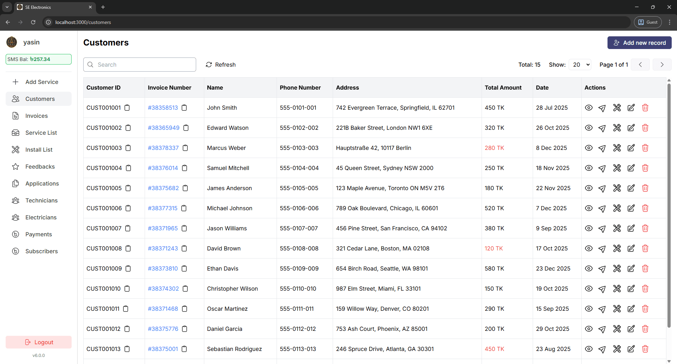Send message to Marcus Weber via paper-plane icon

click(x=602, y=148)
